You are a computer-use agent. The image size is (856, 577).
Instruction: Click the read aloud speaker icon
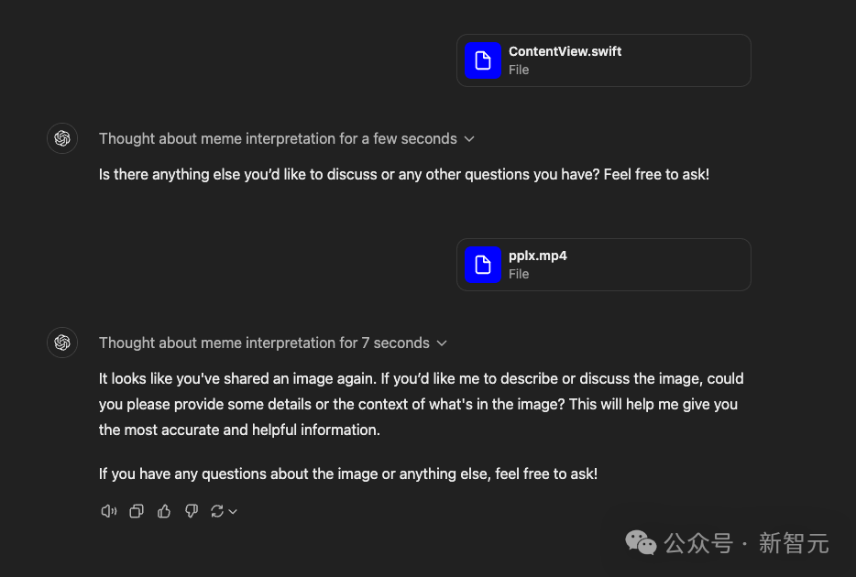click(108, 511)
